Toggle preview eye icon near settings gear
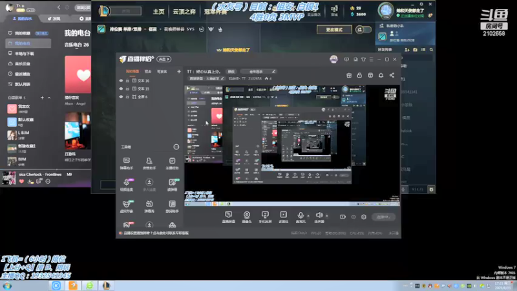 pos(353,217)
